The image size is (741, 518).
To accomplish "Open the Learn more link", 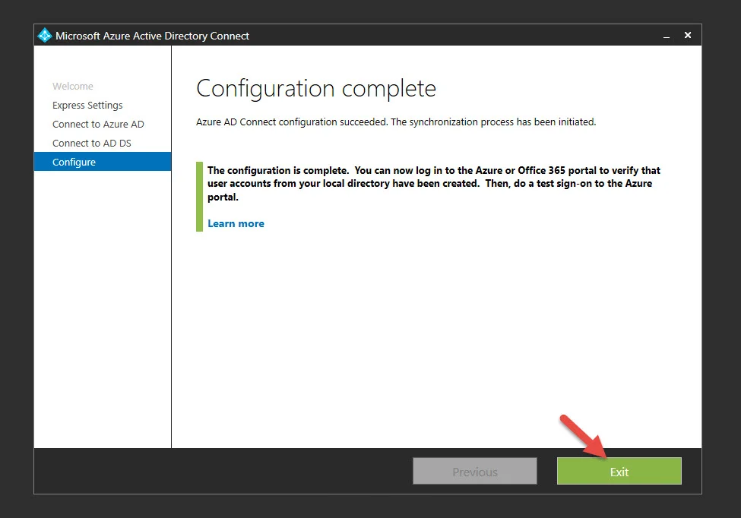I will point(236,223).
